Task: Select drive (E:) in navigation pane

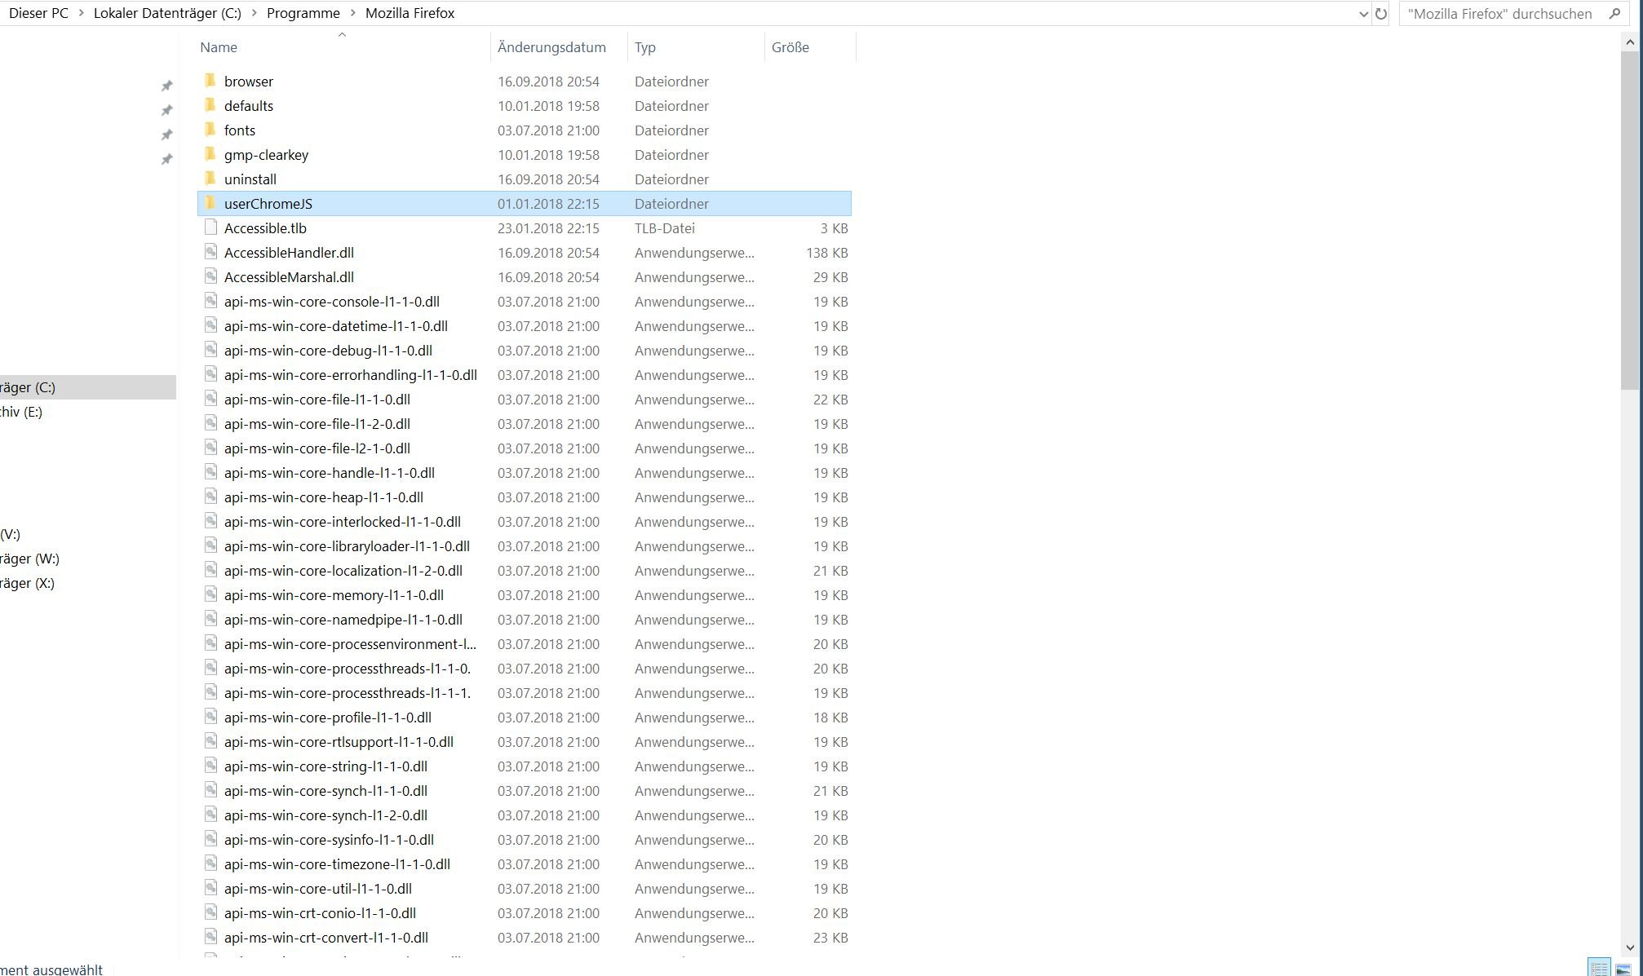Action: point(21,412)
